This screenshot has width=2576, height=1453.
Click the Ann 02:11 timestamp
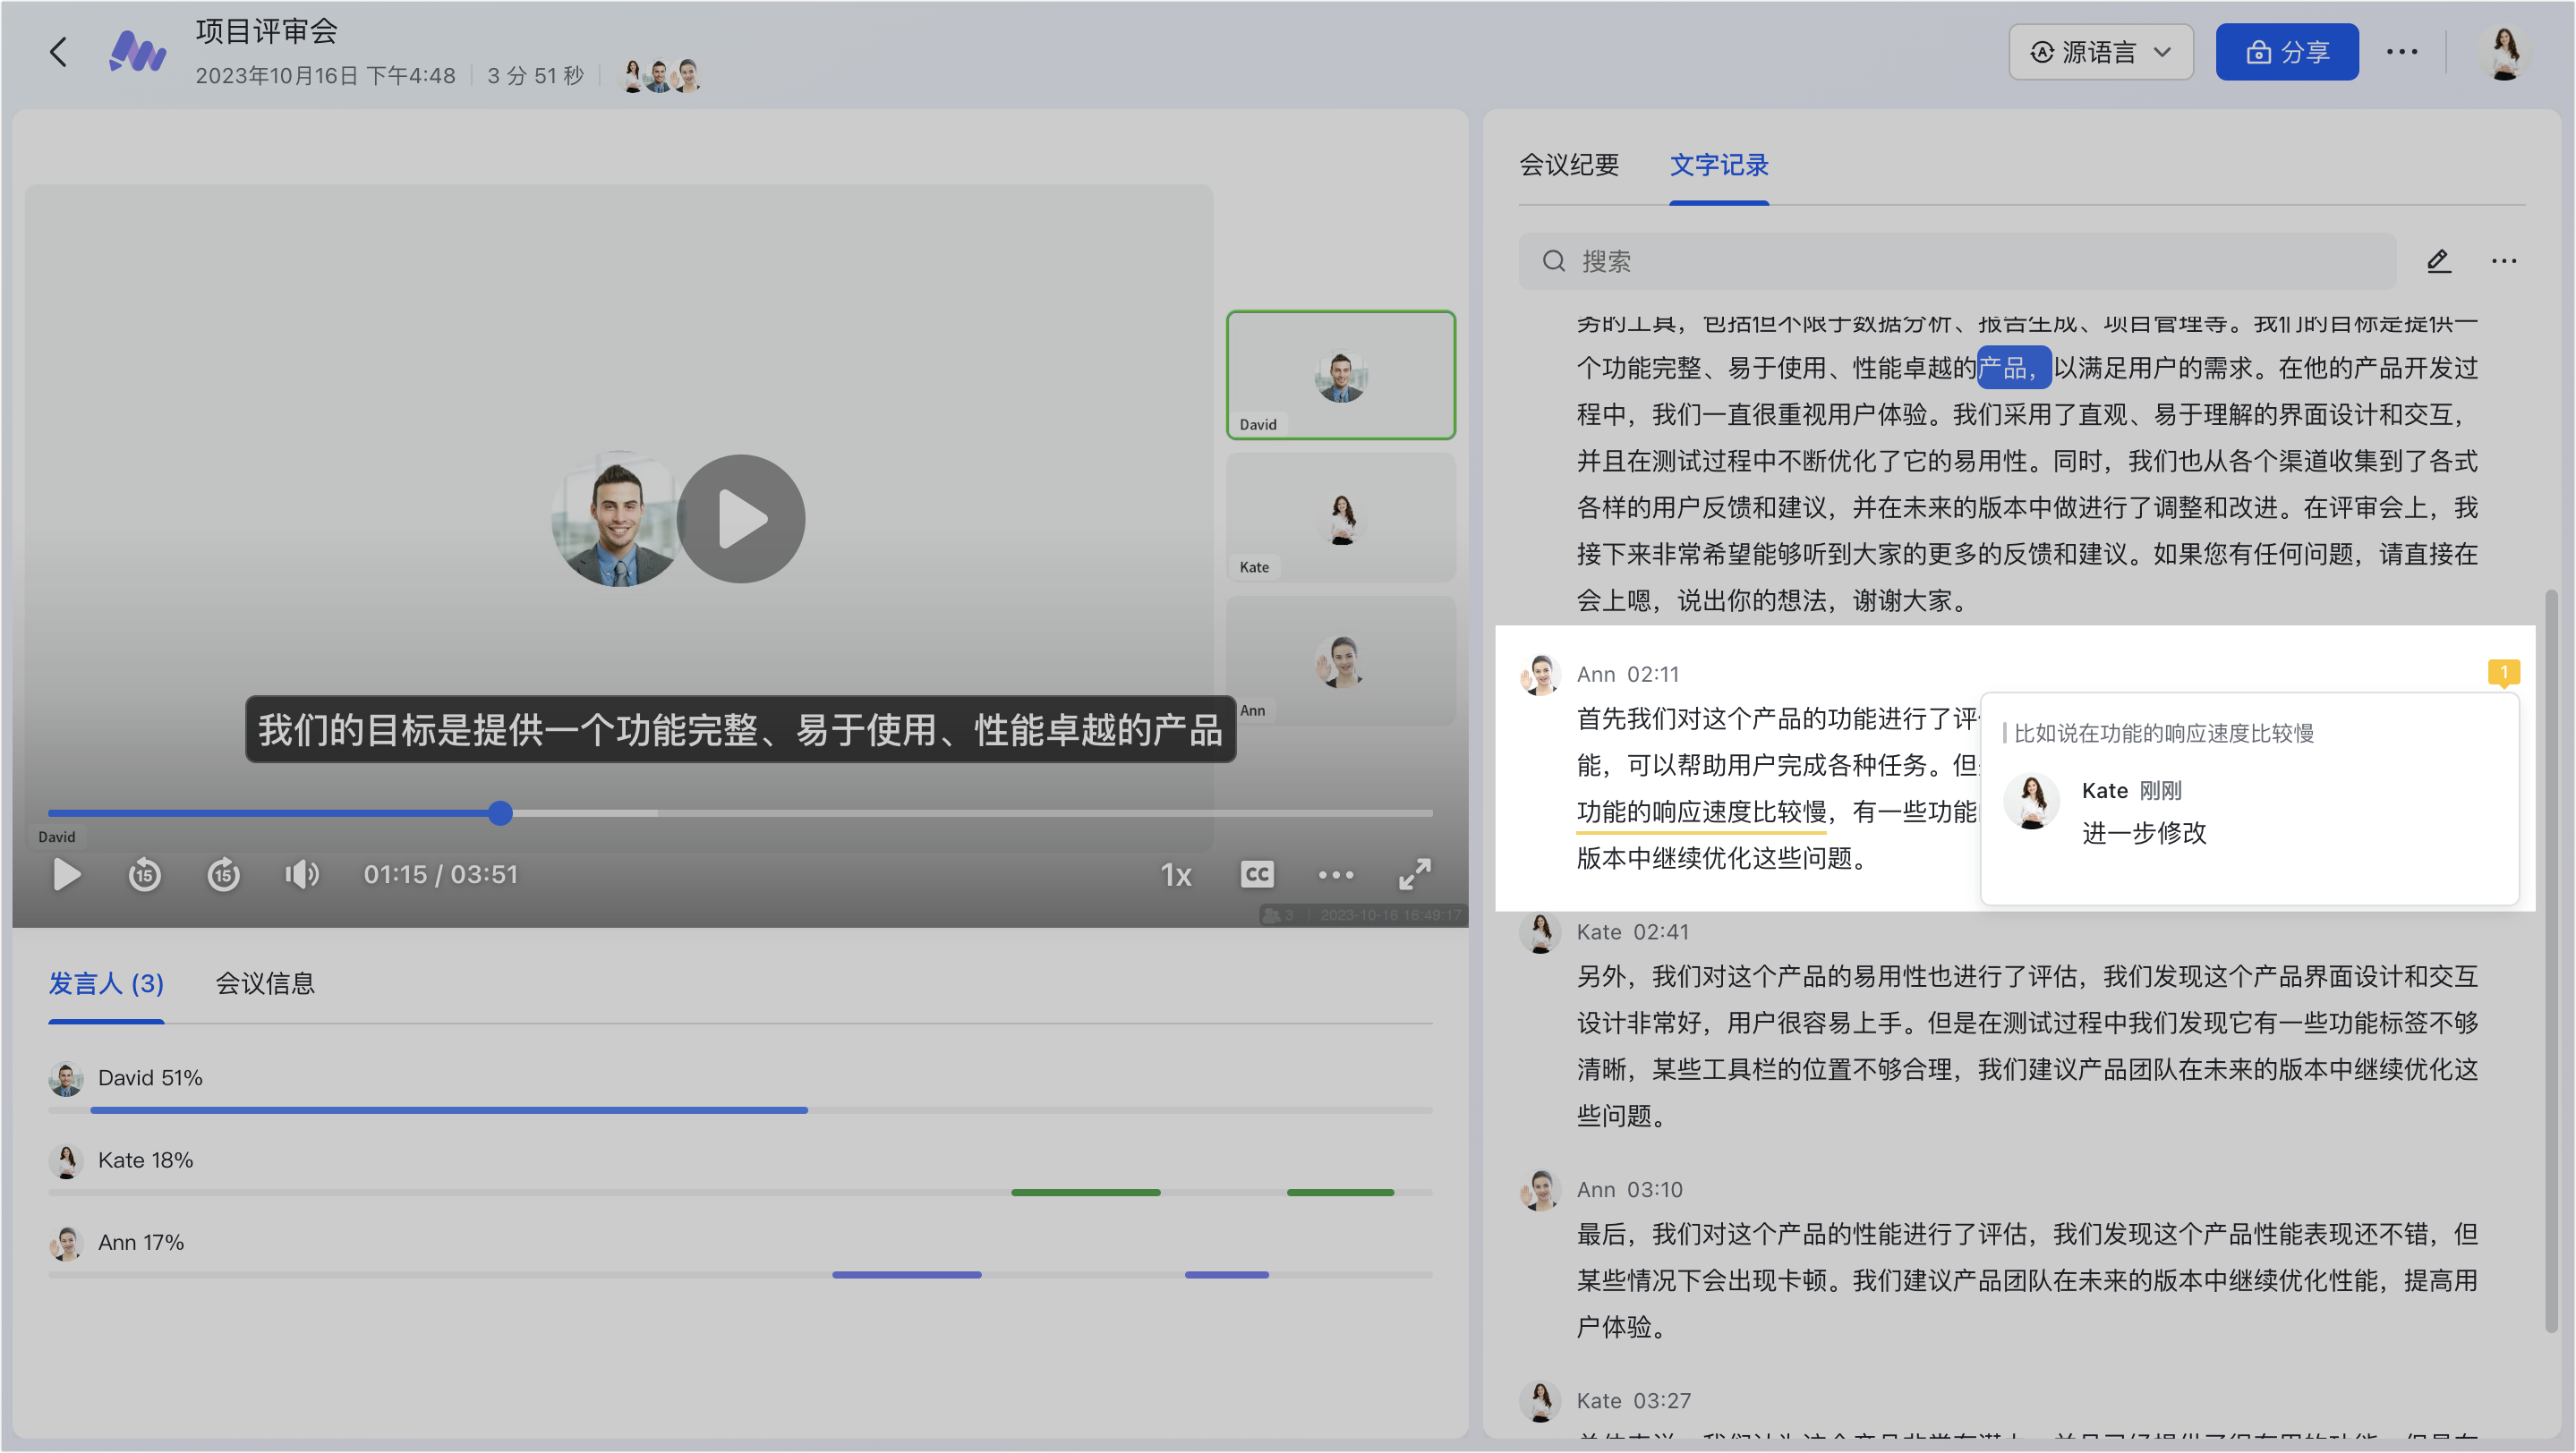click(1653, 675)
